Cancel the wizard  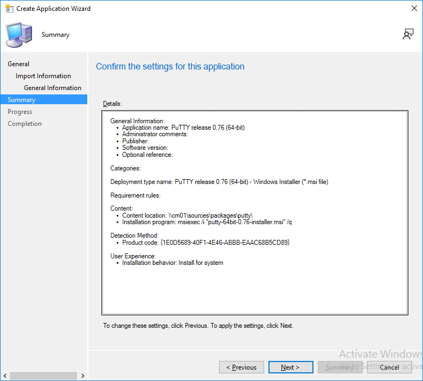[389, 367]
